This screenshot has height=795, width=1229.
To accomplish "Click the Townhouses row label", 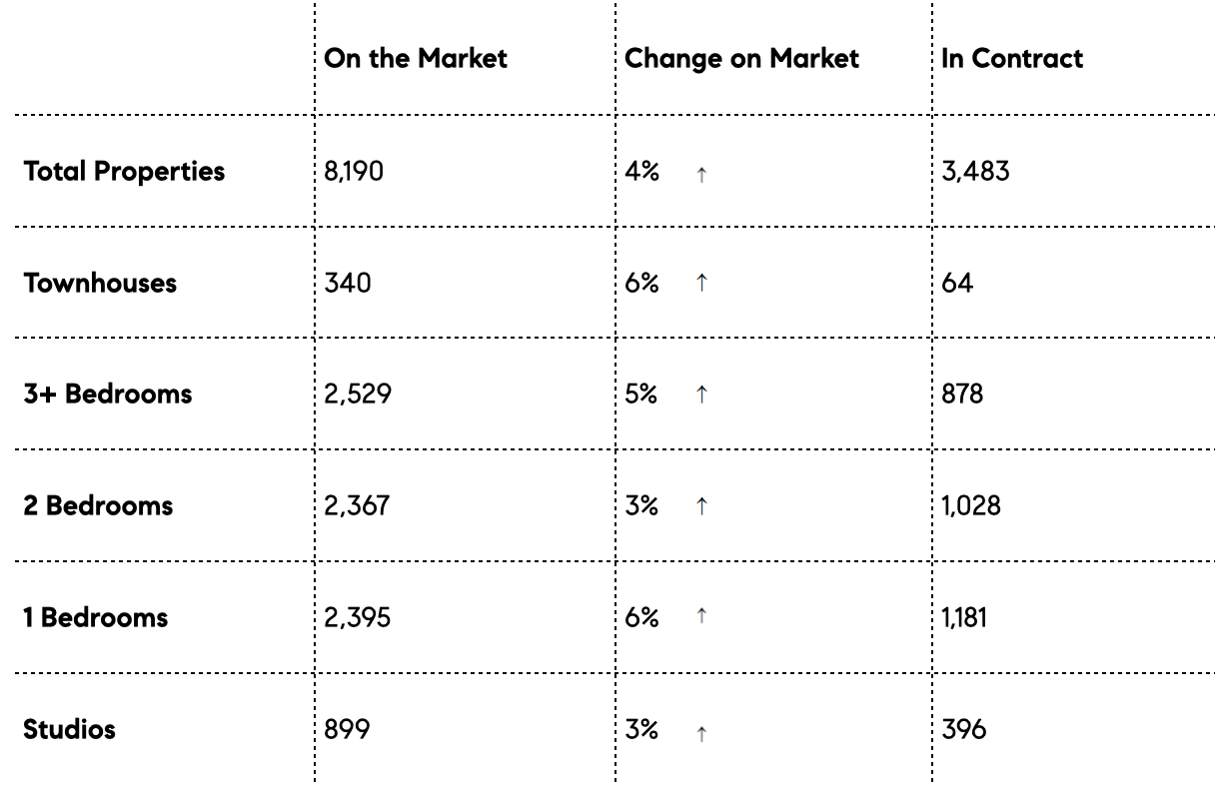I will coord(100,283).
